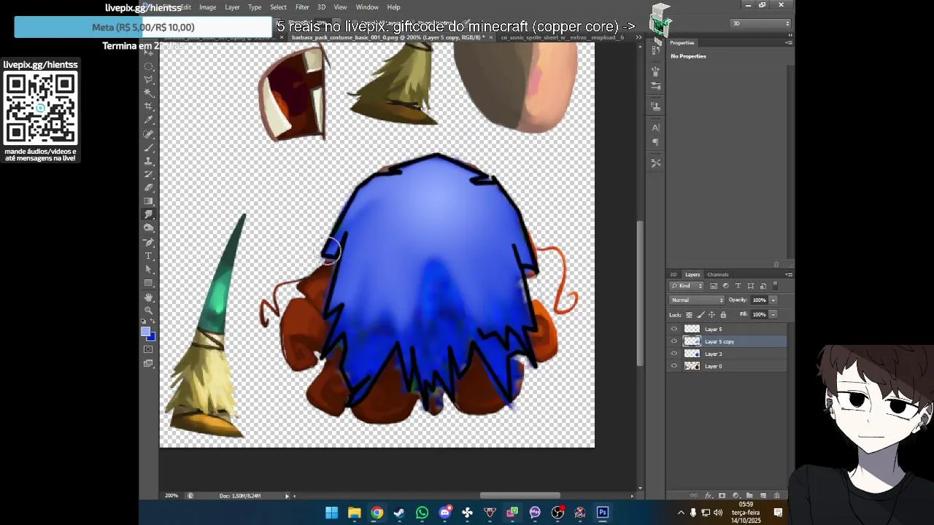Screen dimensions: 934x525
Task: Select the Eyedropper tool
Action: coord(149,120)
